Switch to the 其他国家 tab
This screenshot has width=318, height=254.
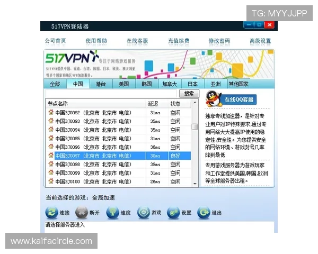point(238,84)
